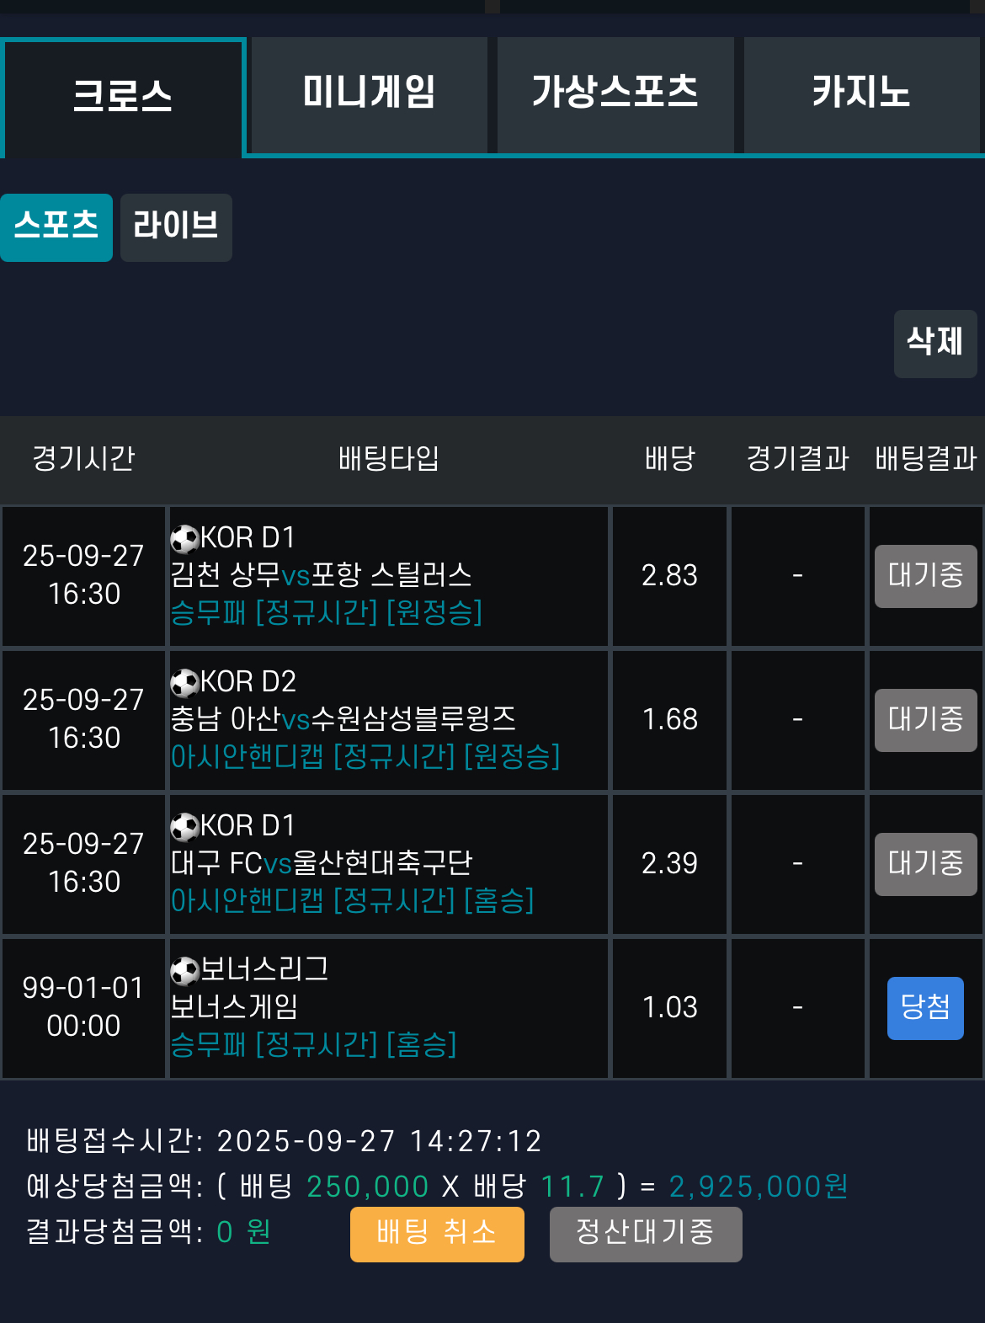Click the 대기중 badge on the KOR D2 row

pyautogui.click(x=925, y=720)
